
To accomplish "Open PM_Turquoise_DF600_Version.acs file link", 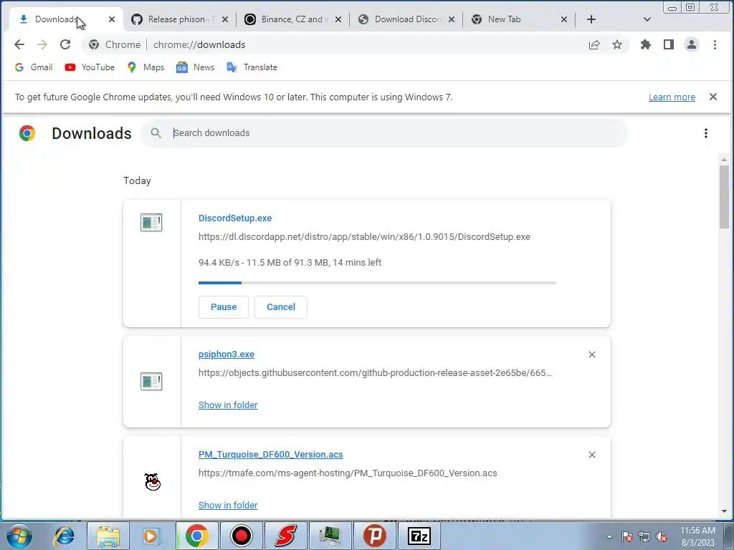I will (270, 454).
